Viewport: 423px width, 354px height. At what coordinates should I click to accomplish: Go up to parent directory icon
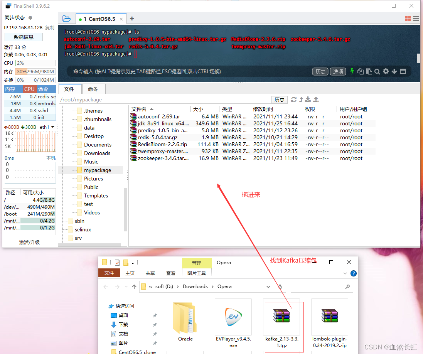click(x=301, y=99)
